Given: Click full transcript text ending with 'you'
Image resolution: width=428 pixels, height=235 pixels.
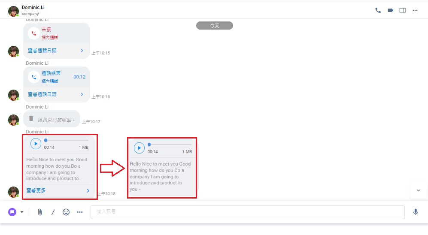Looking at the screenshot, I should coord(160,176).
